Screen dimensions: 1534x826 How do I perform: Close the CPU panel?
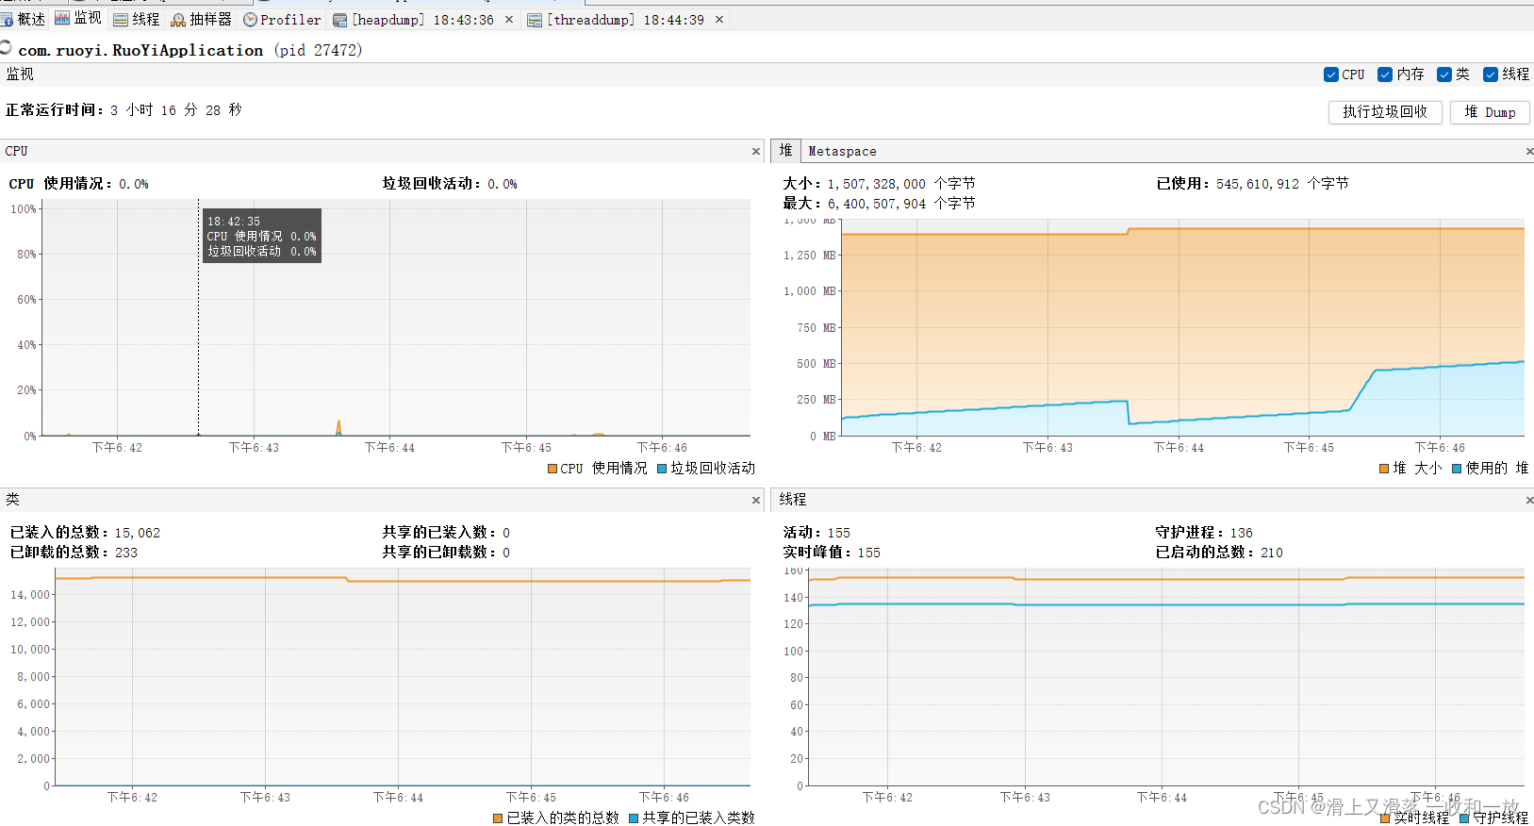[x=756, y=151]
